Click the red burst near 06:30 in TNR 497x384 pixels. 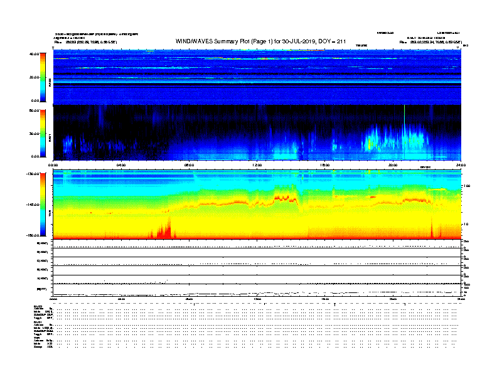163,229
